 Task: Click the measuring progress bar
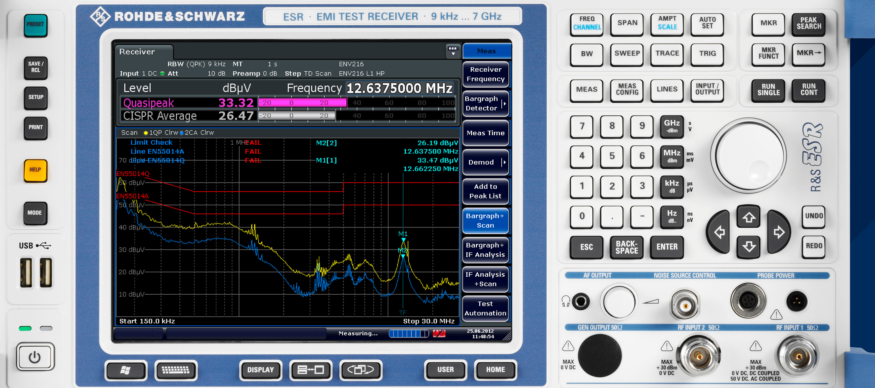click(x=409, y=334)
